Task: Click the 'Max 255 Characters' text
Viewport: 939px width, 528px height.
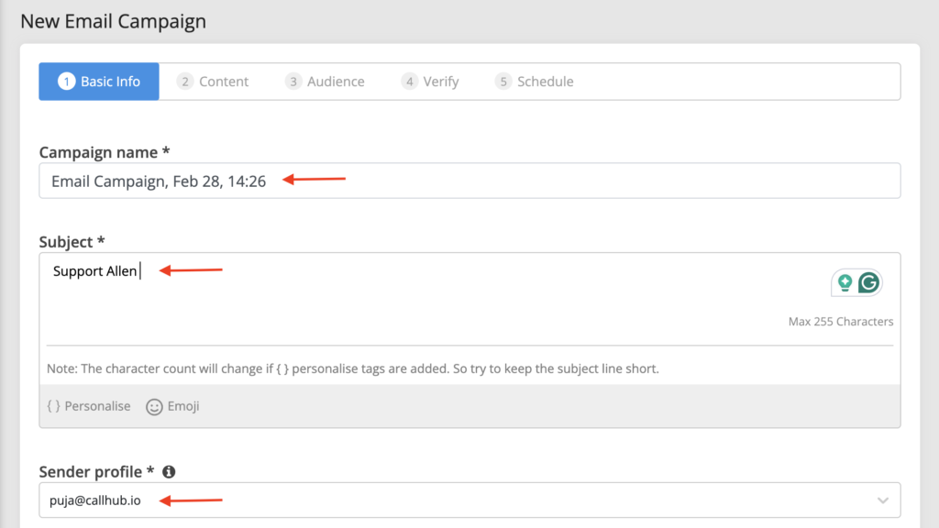Action: click(x=840, y=322)
